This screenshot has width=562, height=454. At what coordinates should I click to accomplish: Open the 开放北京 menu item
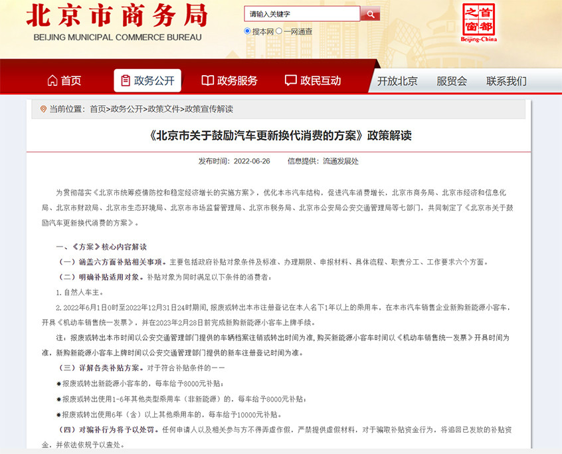pos(397,81)
